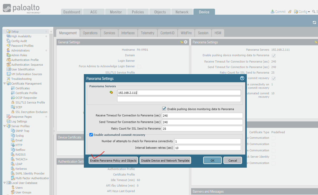Click the refresh icon at top right
The width and height of the screenshot is (318, 195).
314,23
